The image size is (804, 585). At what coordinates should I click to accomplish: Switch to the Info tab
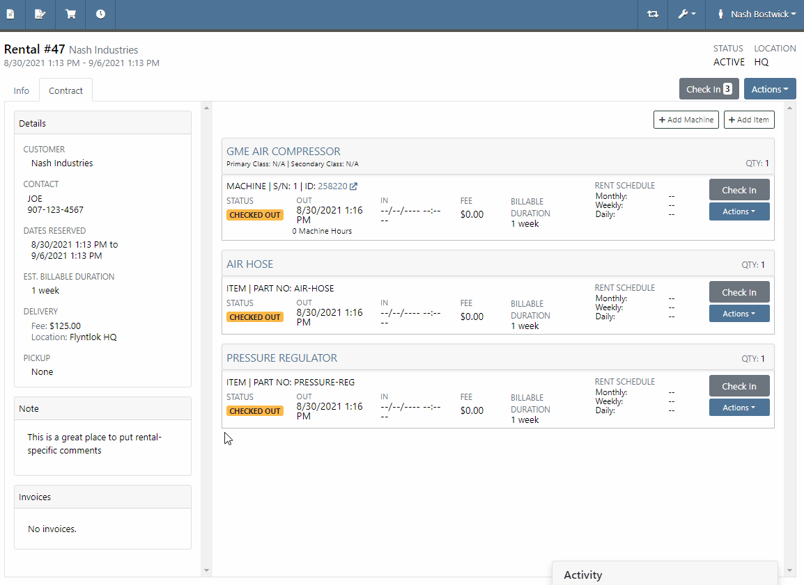[x=22, y=90]
